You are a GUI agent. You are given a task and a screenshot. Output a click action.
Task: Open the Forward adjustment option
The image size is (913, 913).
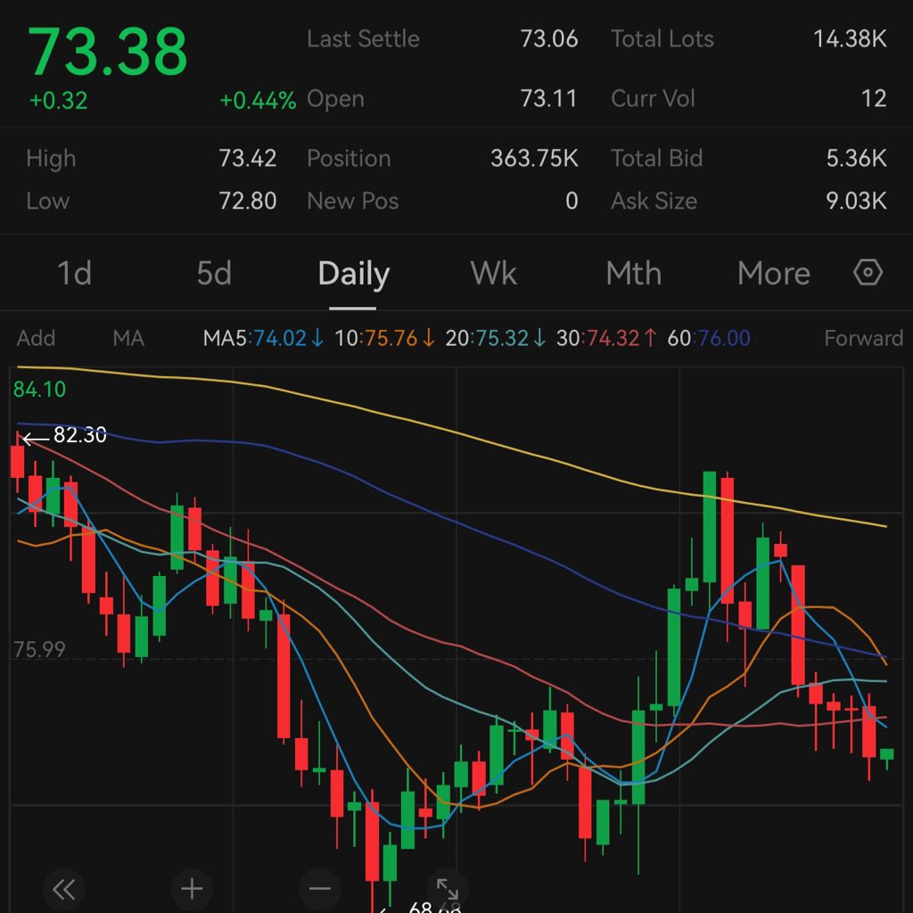863,338
